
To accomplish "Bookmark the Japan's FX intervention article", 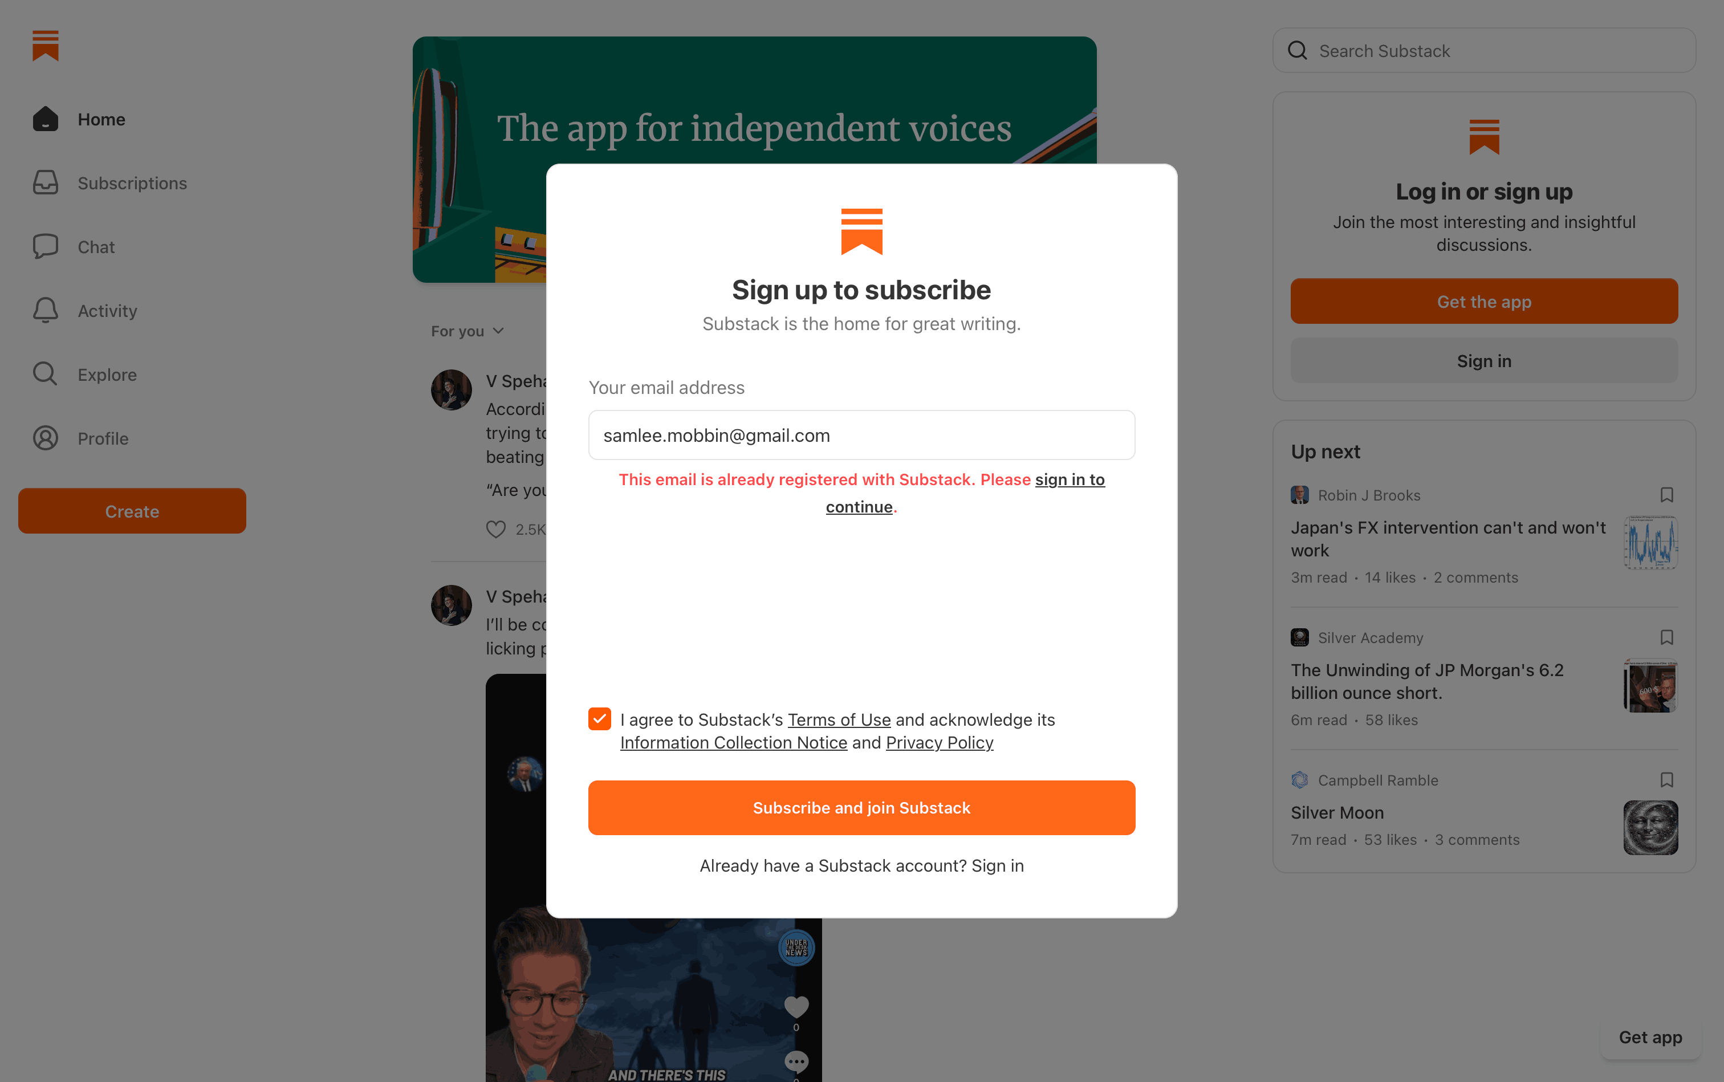I will pyautogui.click(x=1666, y=495).
